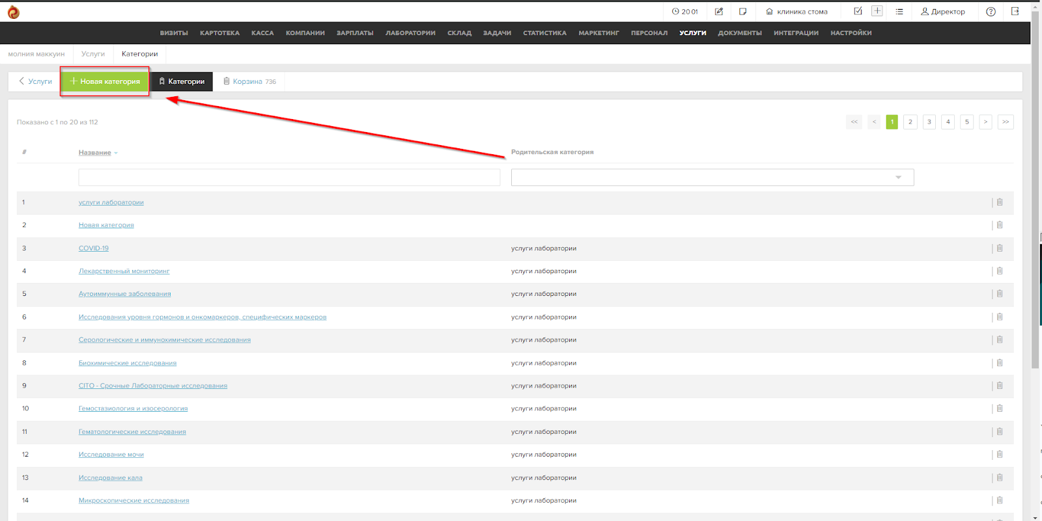Open the ЛАБОРАТОРИИ menu
The image size is (1042, 521).
(410, 33)
